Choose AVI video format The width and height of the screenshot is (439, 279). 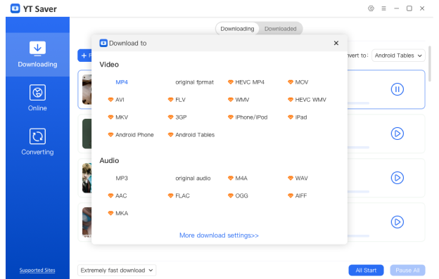116,100
